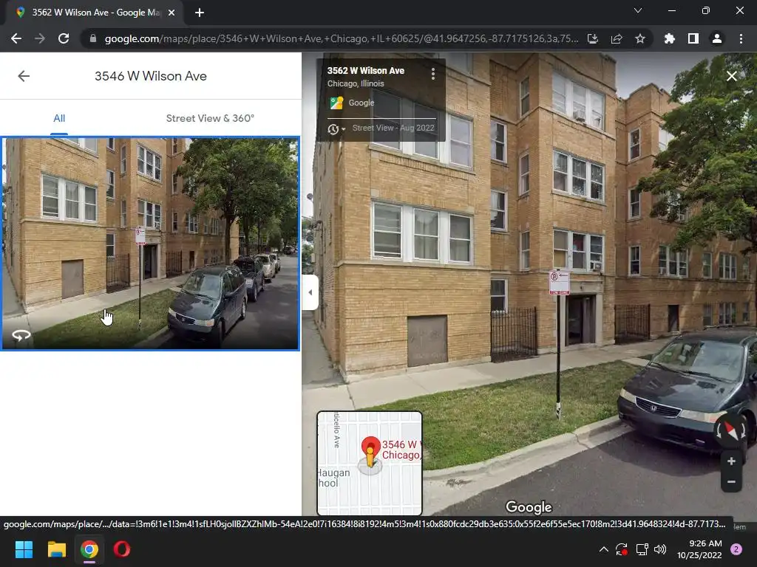The width and height of the screenshot is (757, 567).
Task: Click the compass to reset heading
Action: (731, 430)
